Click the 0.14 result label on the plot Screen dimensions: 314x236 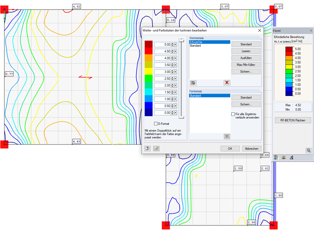pyautogui.click(x=171, y=20)
